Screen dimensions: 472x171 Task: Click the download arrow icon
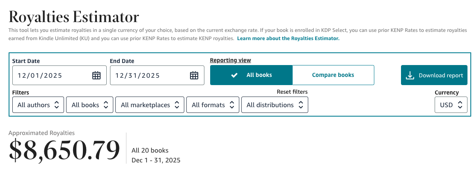(x=410, y=75)
